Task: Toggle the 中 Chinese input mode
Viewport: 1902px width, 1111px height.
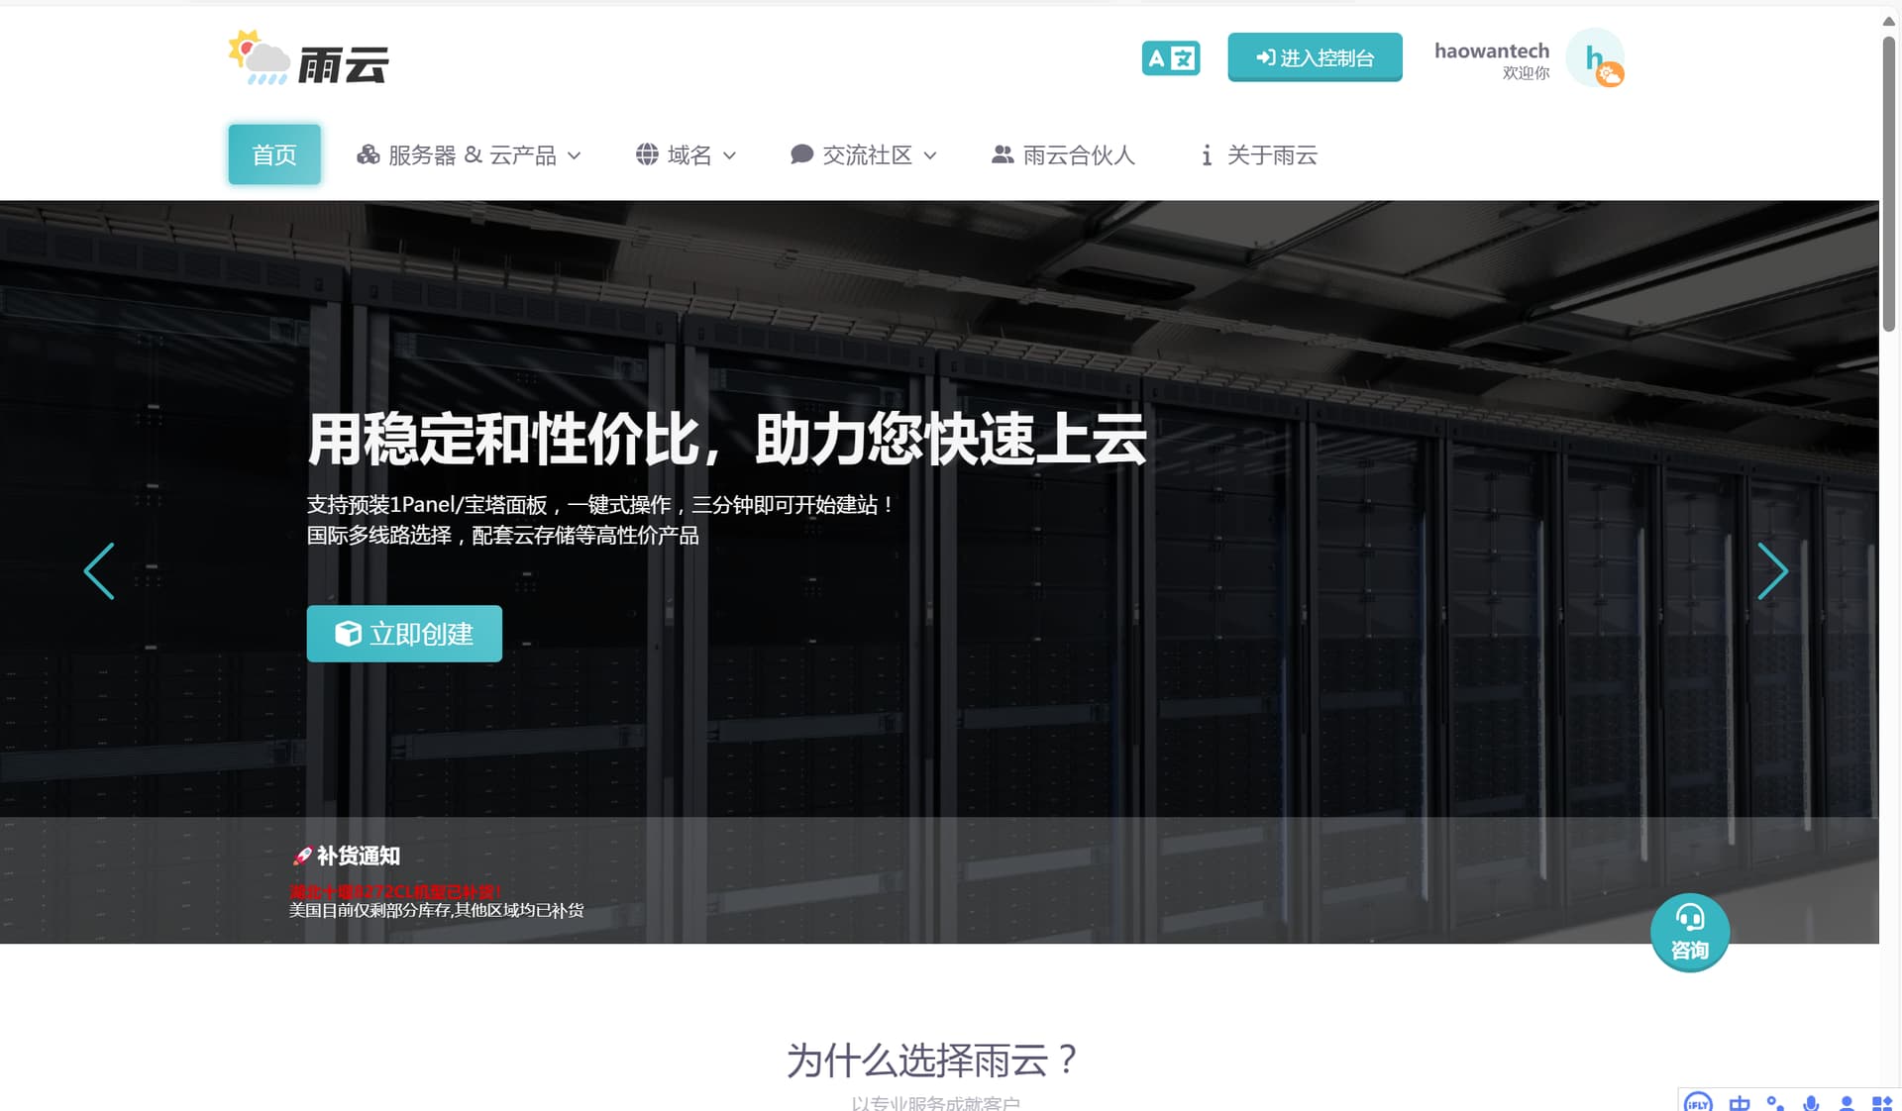Action: [x=1740, y=1102]
